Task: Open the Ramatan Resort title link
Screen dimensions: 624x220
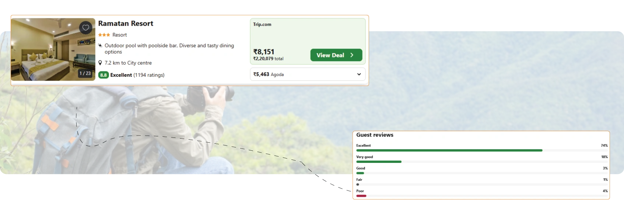Action: coord(126,24)
